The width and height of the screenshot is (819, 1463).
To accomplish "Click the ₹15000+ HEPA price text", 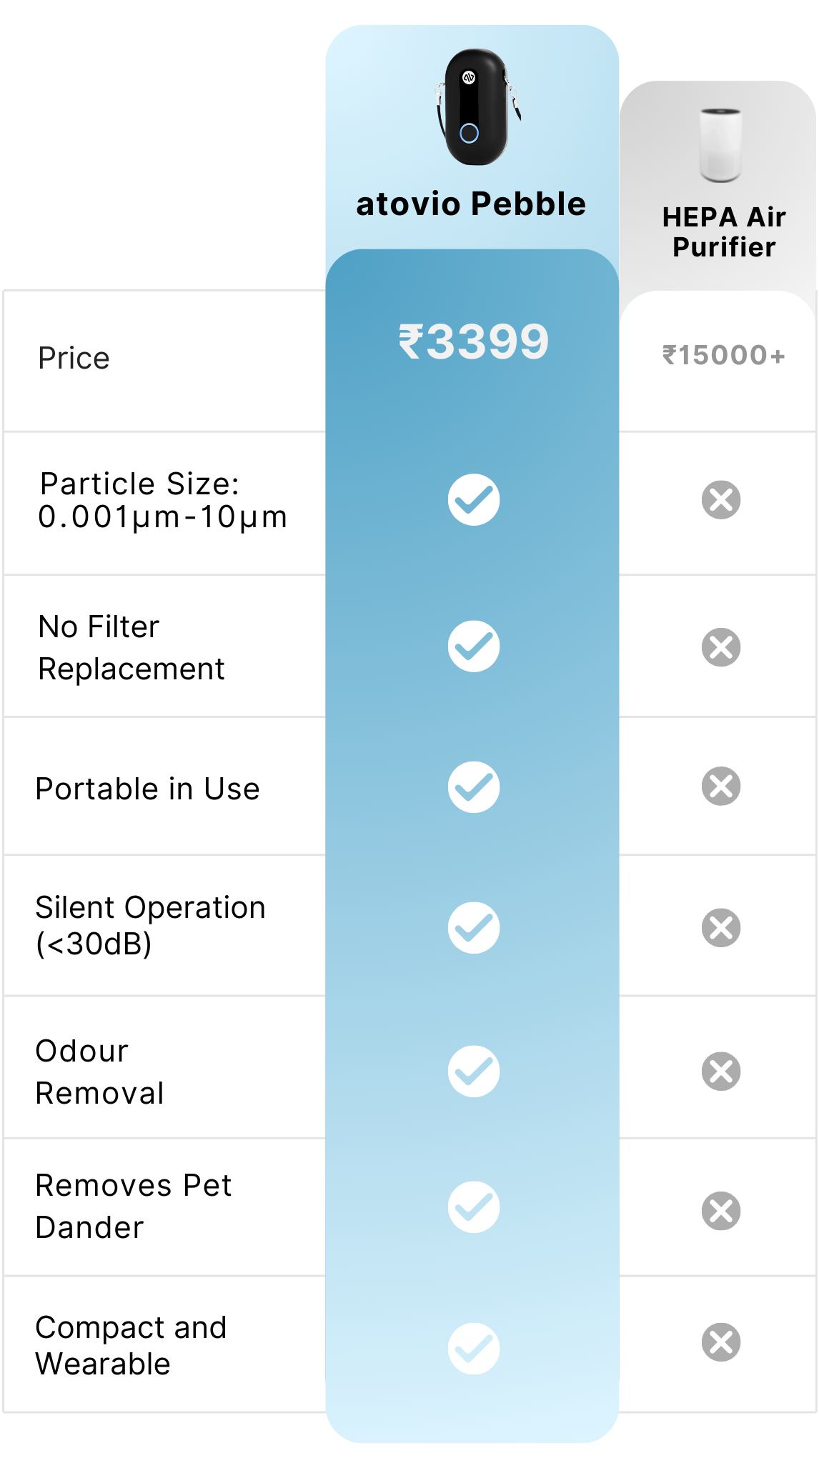I will (723, 355).
